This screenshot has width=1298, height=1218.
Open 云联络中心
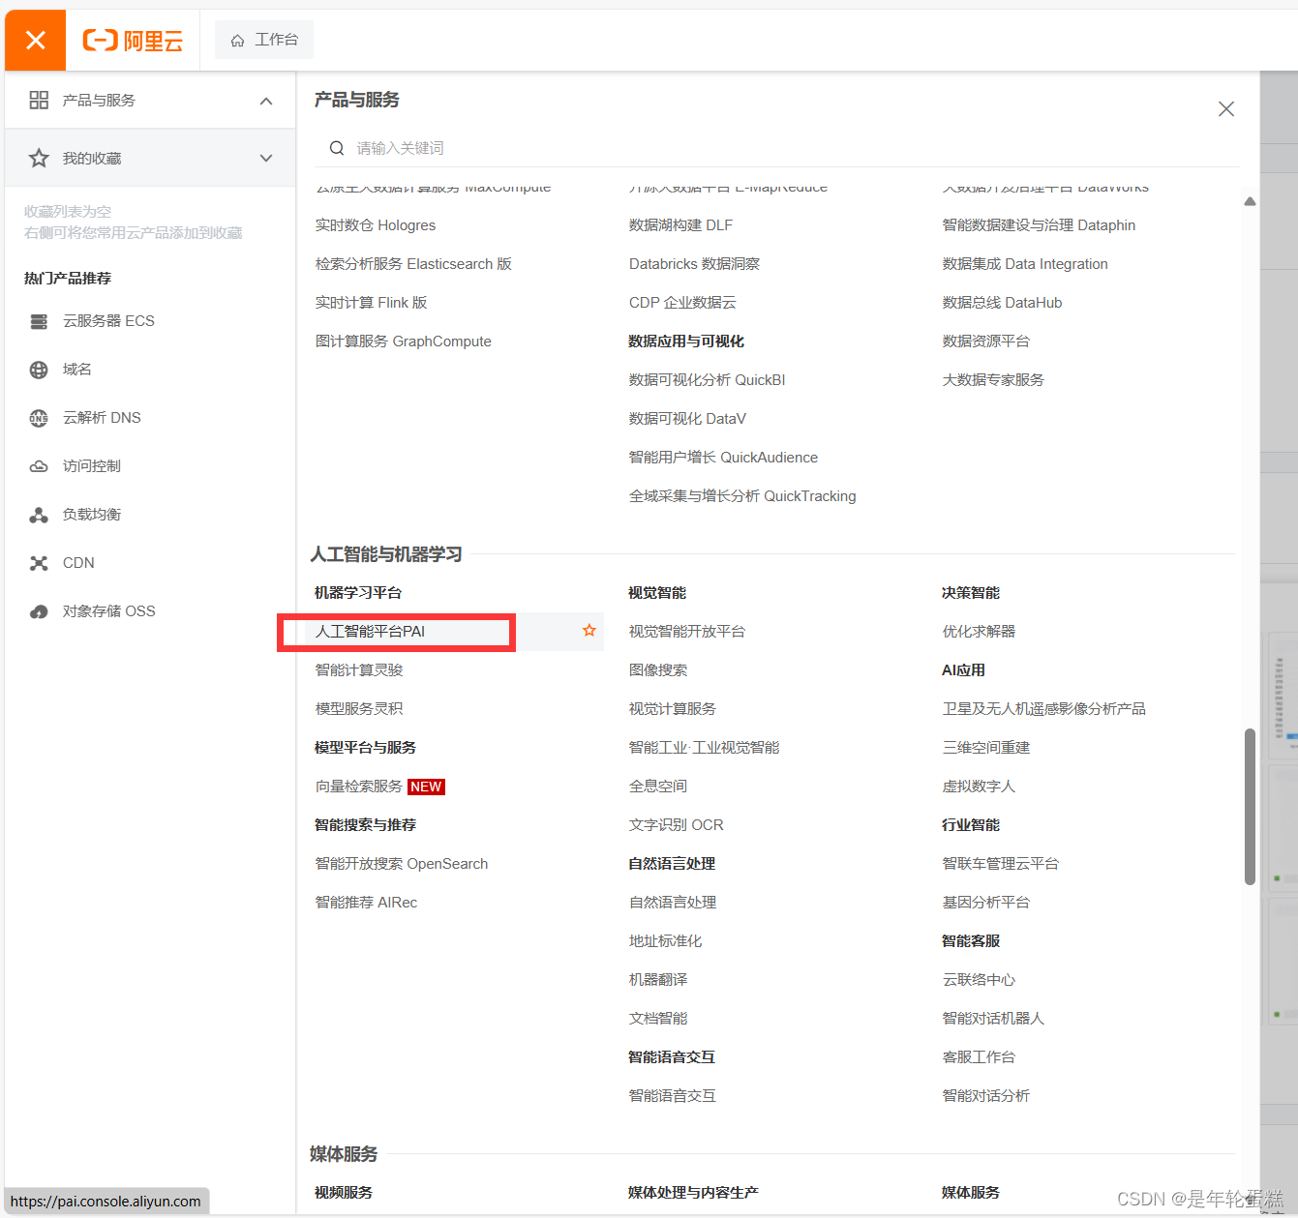pos(979,980)
